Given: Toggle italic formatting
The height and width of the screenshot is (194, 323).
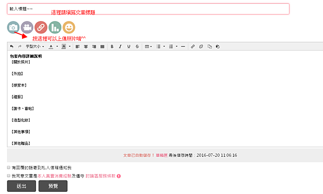Looking at the screenshot, I should click(120, 46).
